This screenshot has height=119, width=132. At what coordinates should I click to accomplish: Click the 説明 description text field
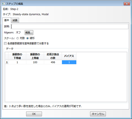point(69,26)
